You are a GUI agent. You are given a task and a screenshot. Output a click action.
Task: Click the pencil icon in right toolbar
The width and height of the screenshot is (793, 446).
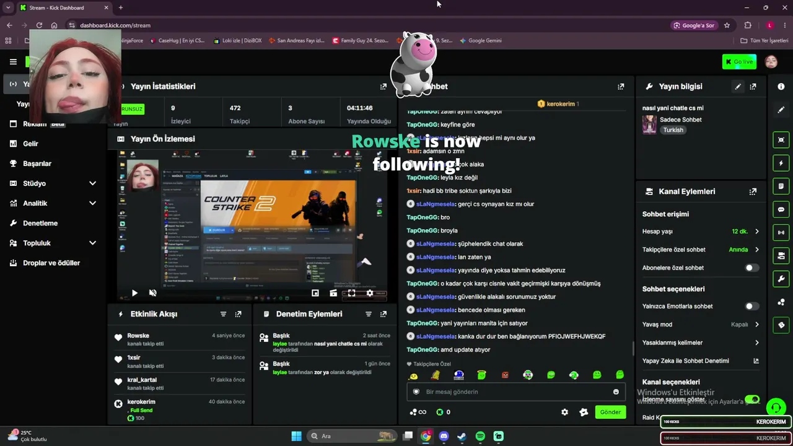point(781,110)
